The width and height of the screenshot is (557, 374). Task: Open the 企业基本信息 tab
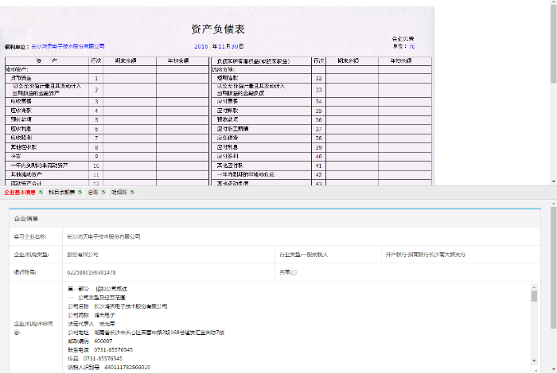click(x=20, y=192)
